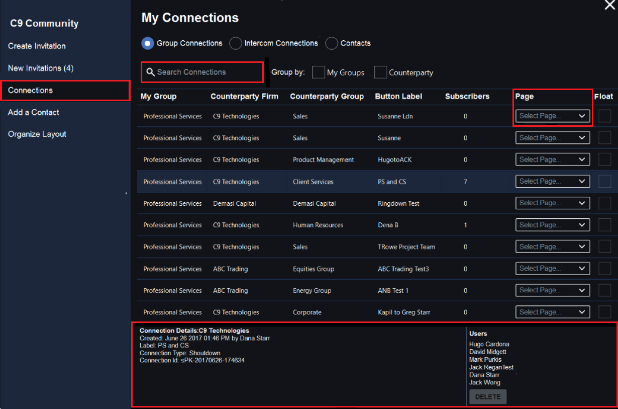Click user Dana Starr in Users list

(x=485, y=375)
